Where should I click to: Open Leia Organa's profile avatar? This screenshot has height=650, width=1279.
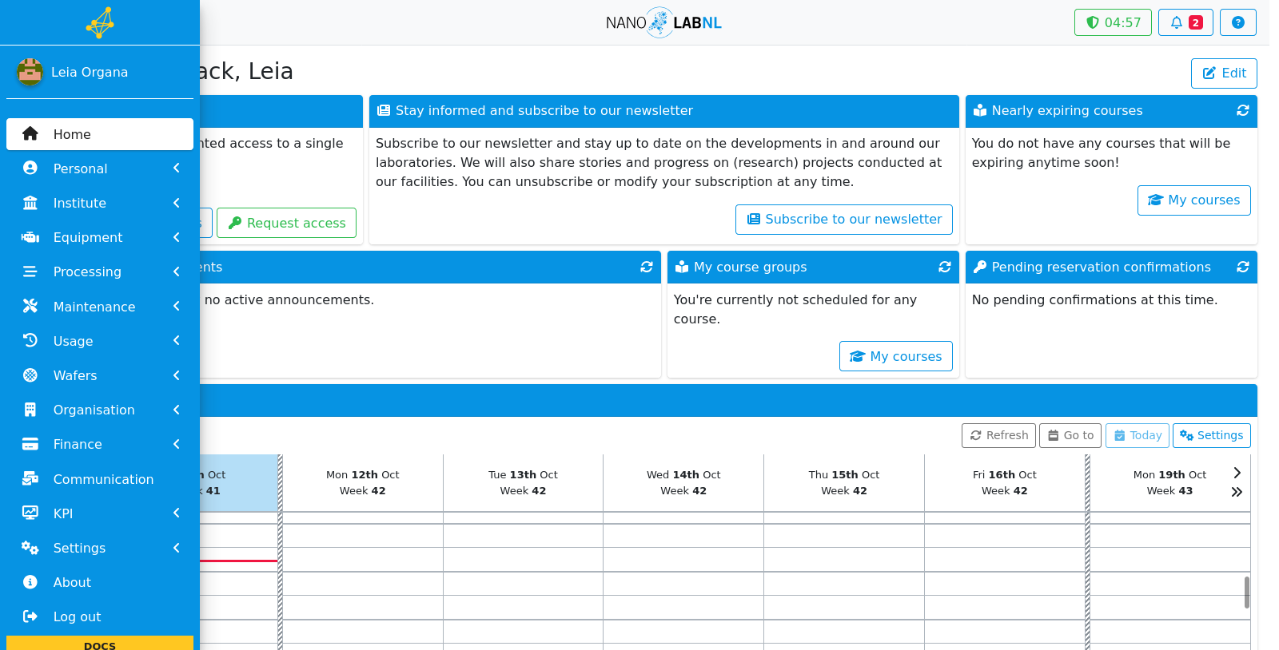(x=30, y=72)
